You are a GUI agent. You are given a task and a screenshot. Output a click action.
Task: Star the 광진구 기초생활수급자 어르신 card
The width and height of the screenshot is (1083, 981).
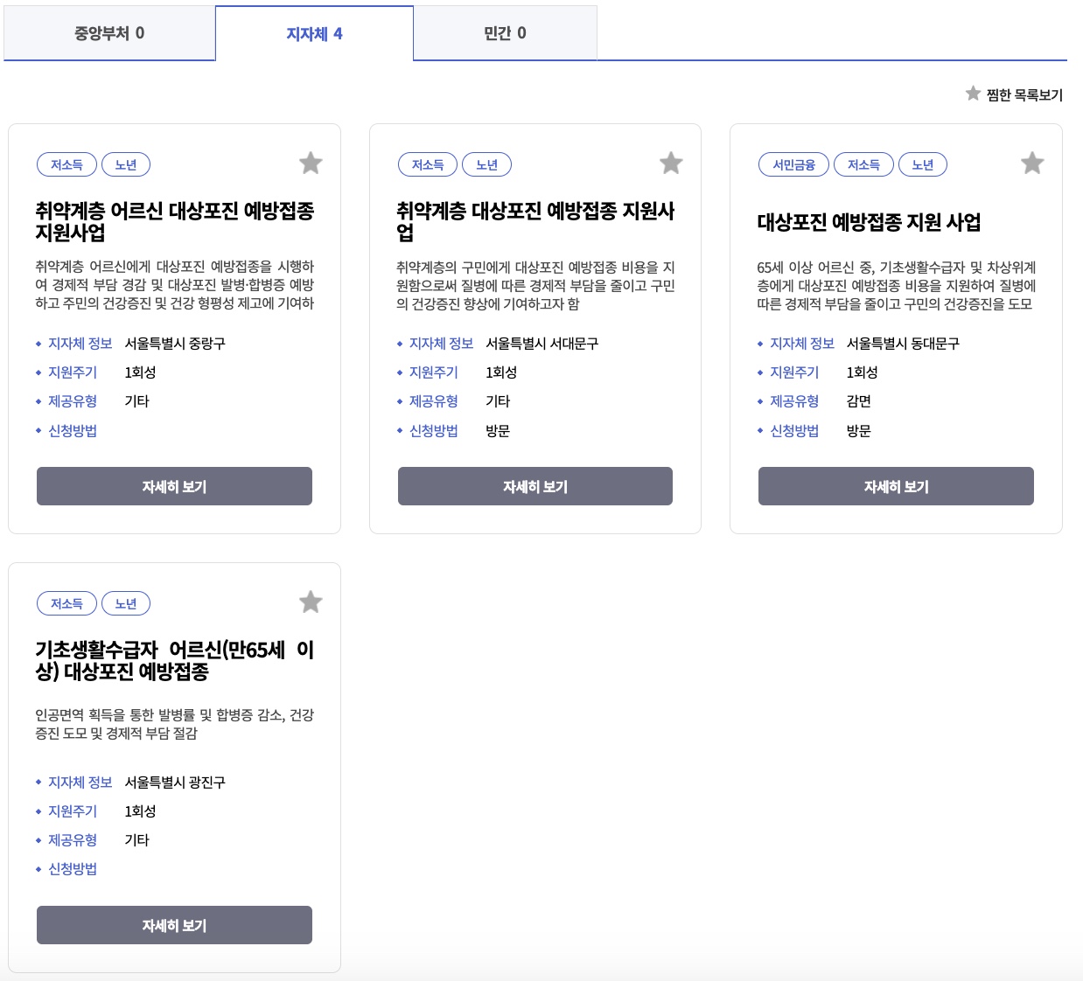click(311, 602)
